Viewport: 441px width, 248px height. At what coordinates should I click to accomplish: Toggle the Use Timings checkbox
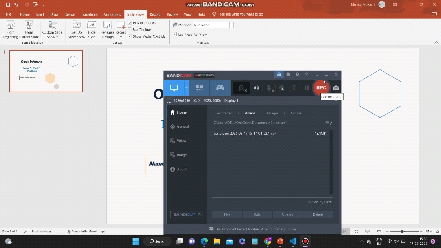(x=130, y=29)
